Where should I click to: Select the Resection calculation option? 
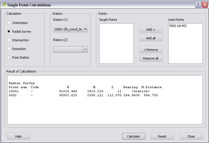point(9,49)
